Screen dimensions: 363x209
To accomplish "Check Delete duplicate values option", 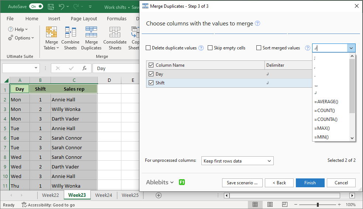I will point(148,48).
